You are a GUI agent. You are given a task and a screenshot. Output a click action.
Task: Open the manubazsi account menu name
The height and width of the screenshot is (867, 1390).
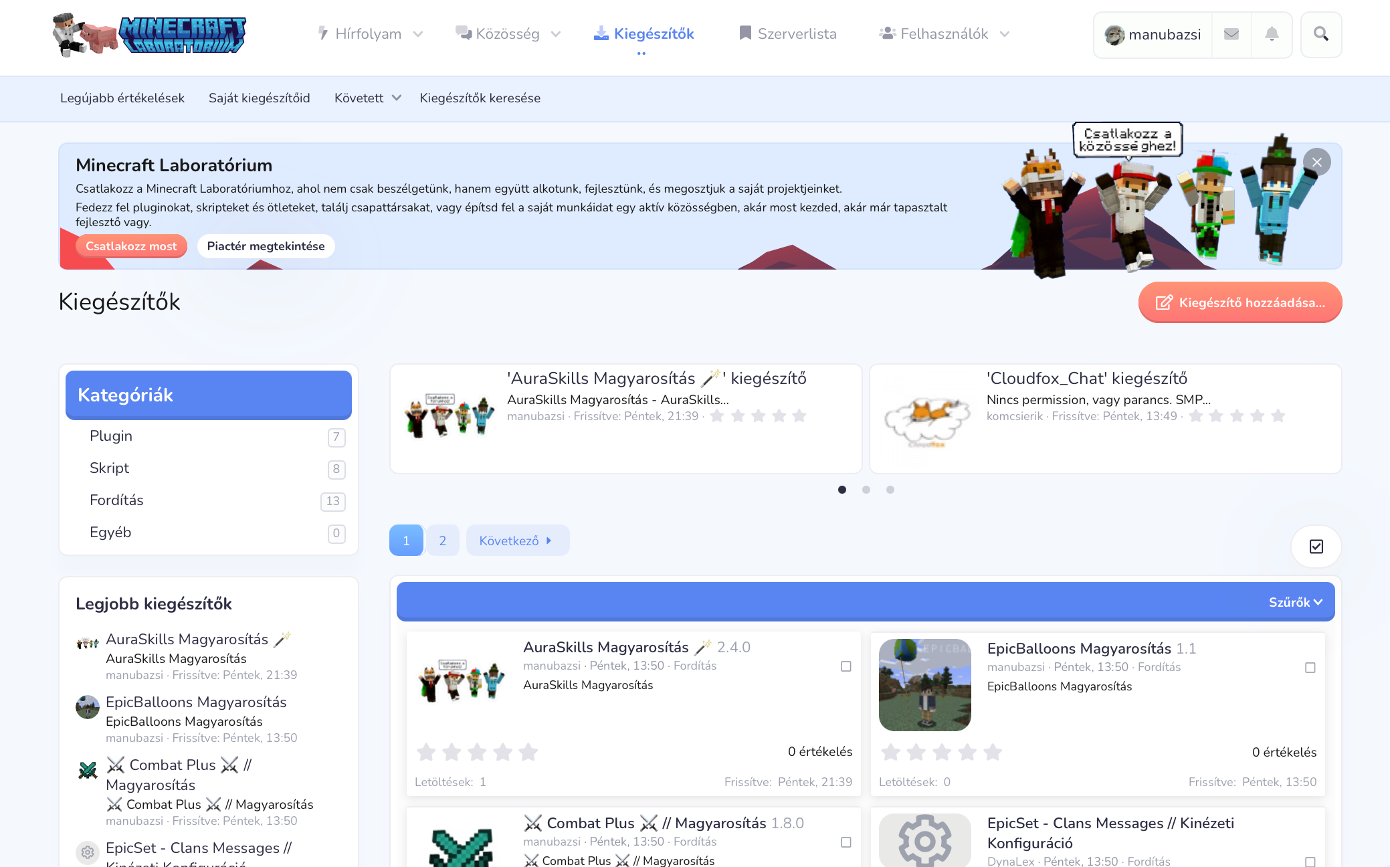[1165, 35]
